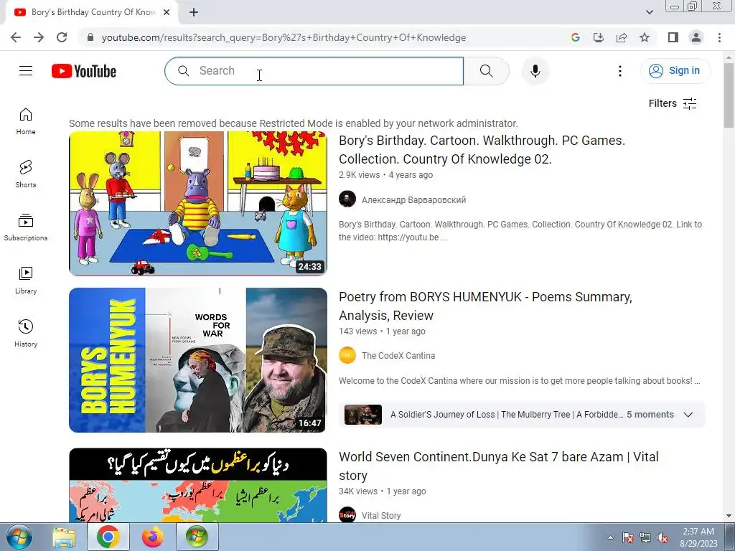Show hidden system tray icons

coord(610,537)
